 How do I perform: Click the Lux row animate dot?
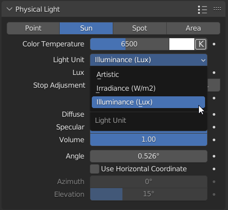[214, 73]
